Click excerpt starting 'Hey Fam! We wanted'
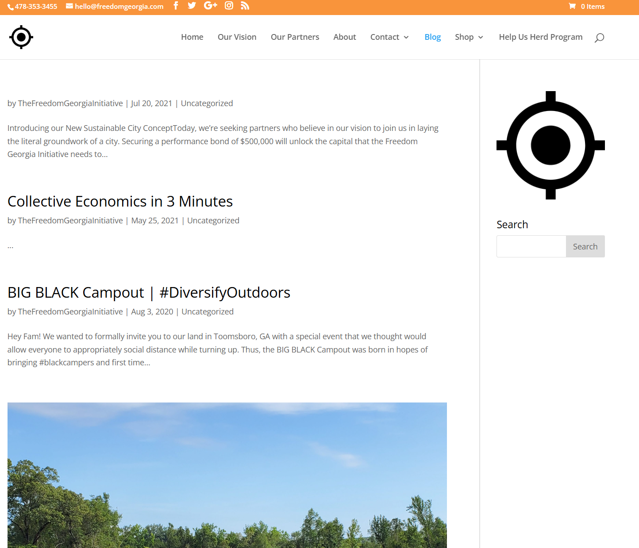Viewport: 639px width, 548px height. tap(218, 349)
